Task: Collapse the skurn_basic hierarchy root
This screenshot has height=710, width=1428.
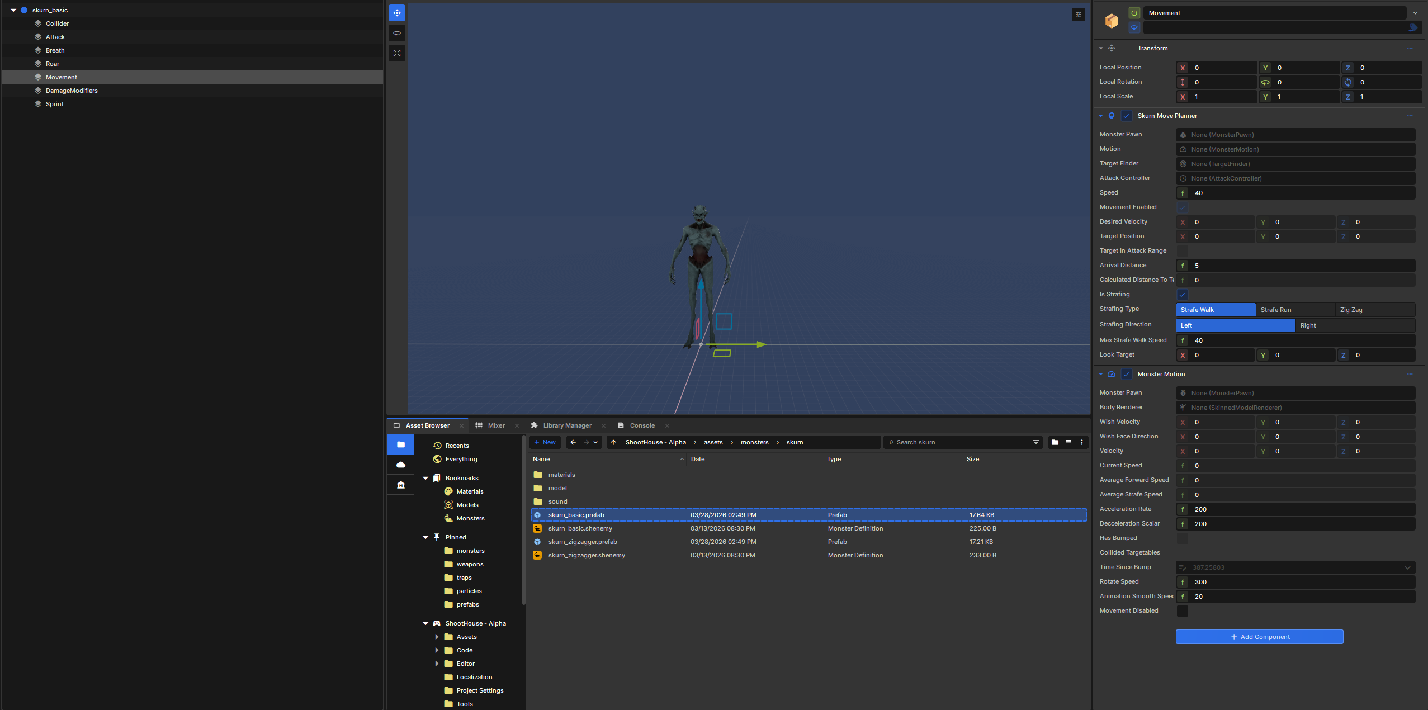Action: [x=13, y=10]
